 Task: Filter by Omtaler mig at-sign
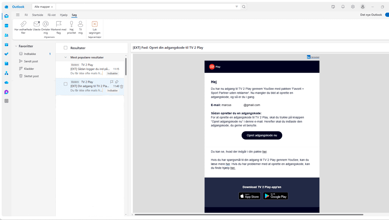(46, 27)
